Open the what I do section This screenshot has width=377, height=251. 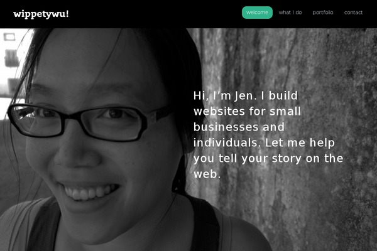coord(290,13)
